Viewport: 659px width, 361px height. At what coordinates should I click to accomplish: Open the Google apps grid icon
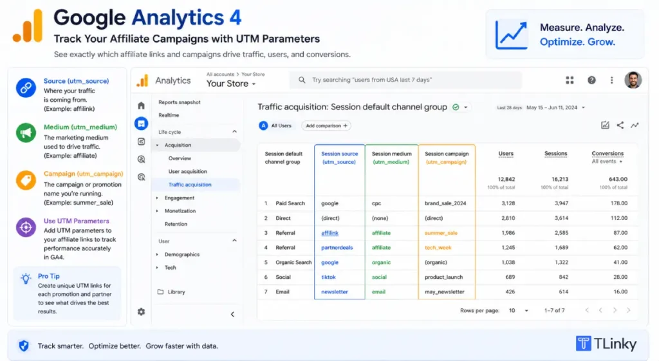570,80
